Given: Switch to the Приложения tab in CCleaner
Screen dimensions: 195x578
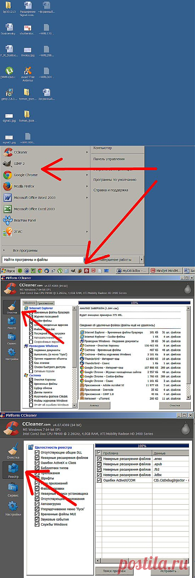Looking at the screenshot, I should [x=45, y=303].
